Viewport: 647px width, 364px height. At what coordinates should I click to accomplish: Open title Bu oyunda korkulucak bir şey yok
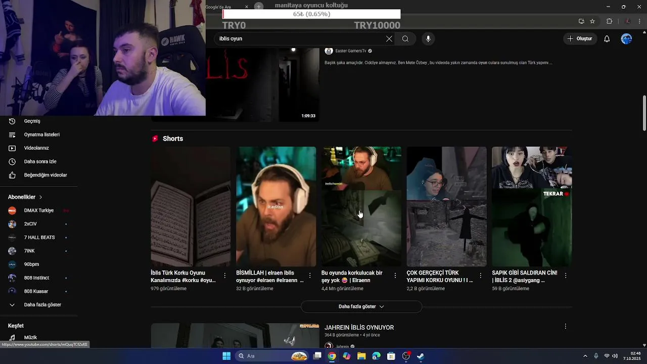coord(352,277)
